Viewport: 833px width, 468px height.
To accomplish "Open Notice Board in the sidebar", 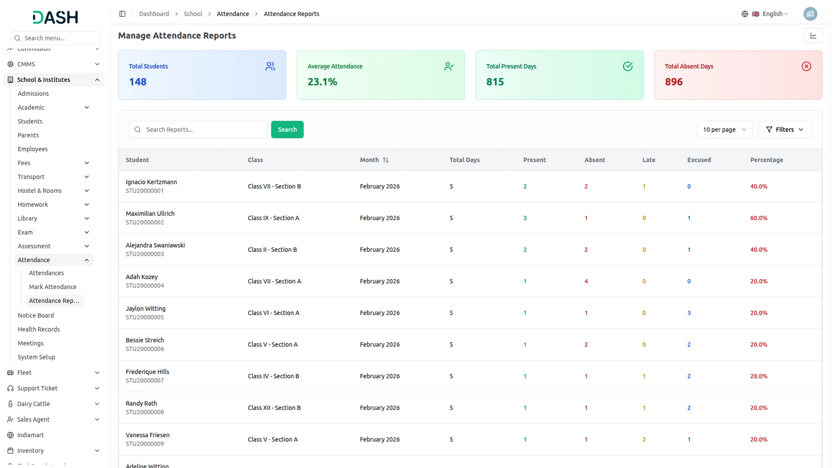I will click(x=36, y=315).
